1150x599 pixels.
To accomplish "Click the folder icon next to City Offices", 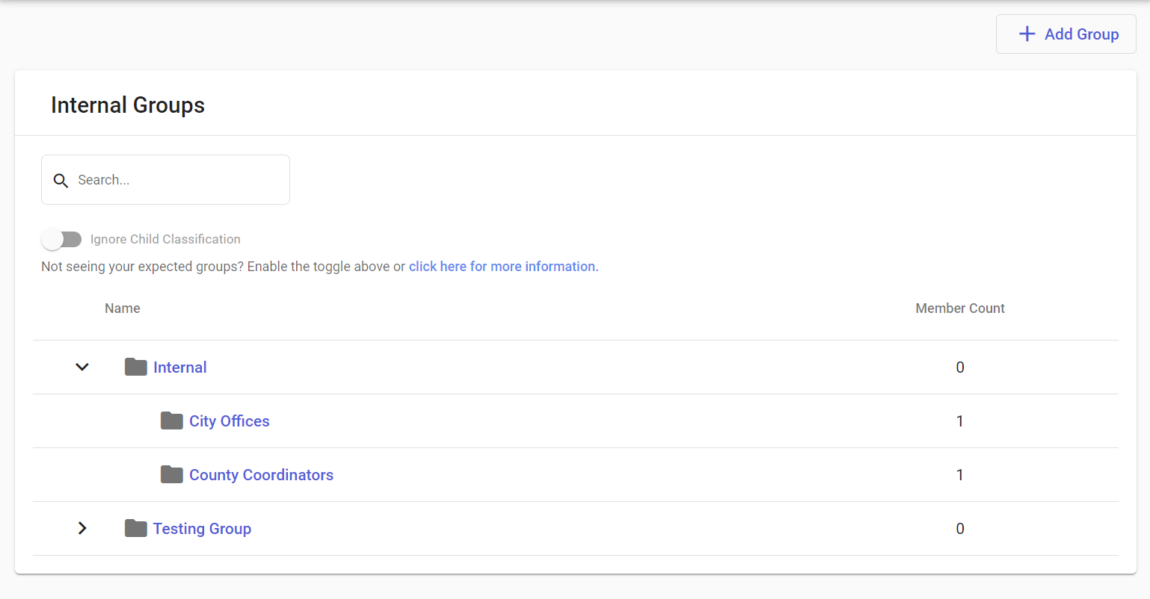I will (x=172, y=420).
